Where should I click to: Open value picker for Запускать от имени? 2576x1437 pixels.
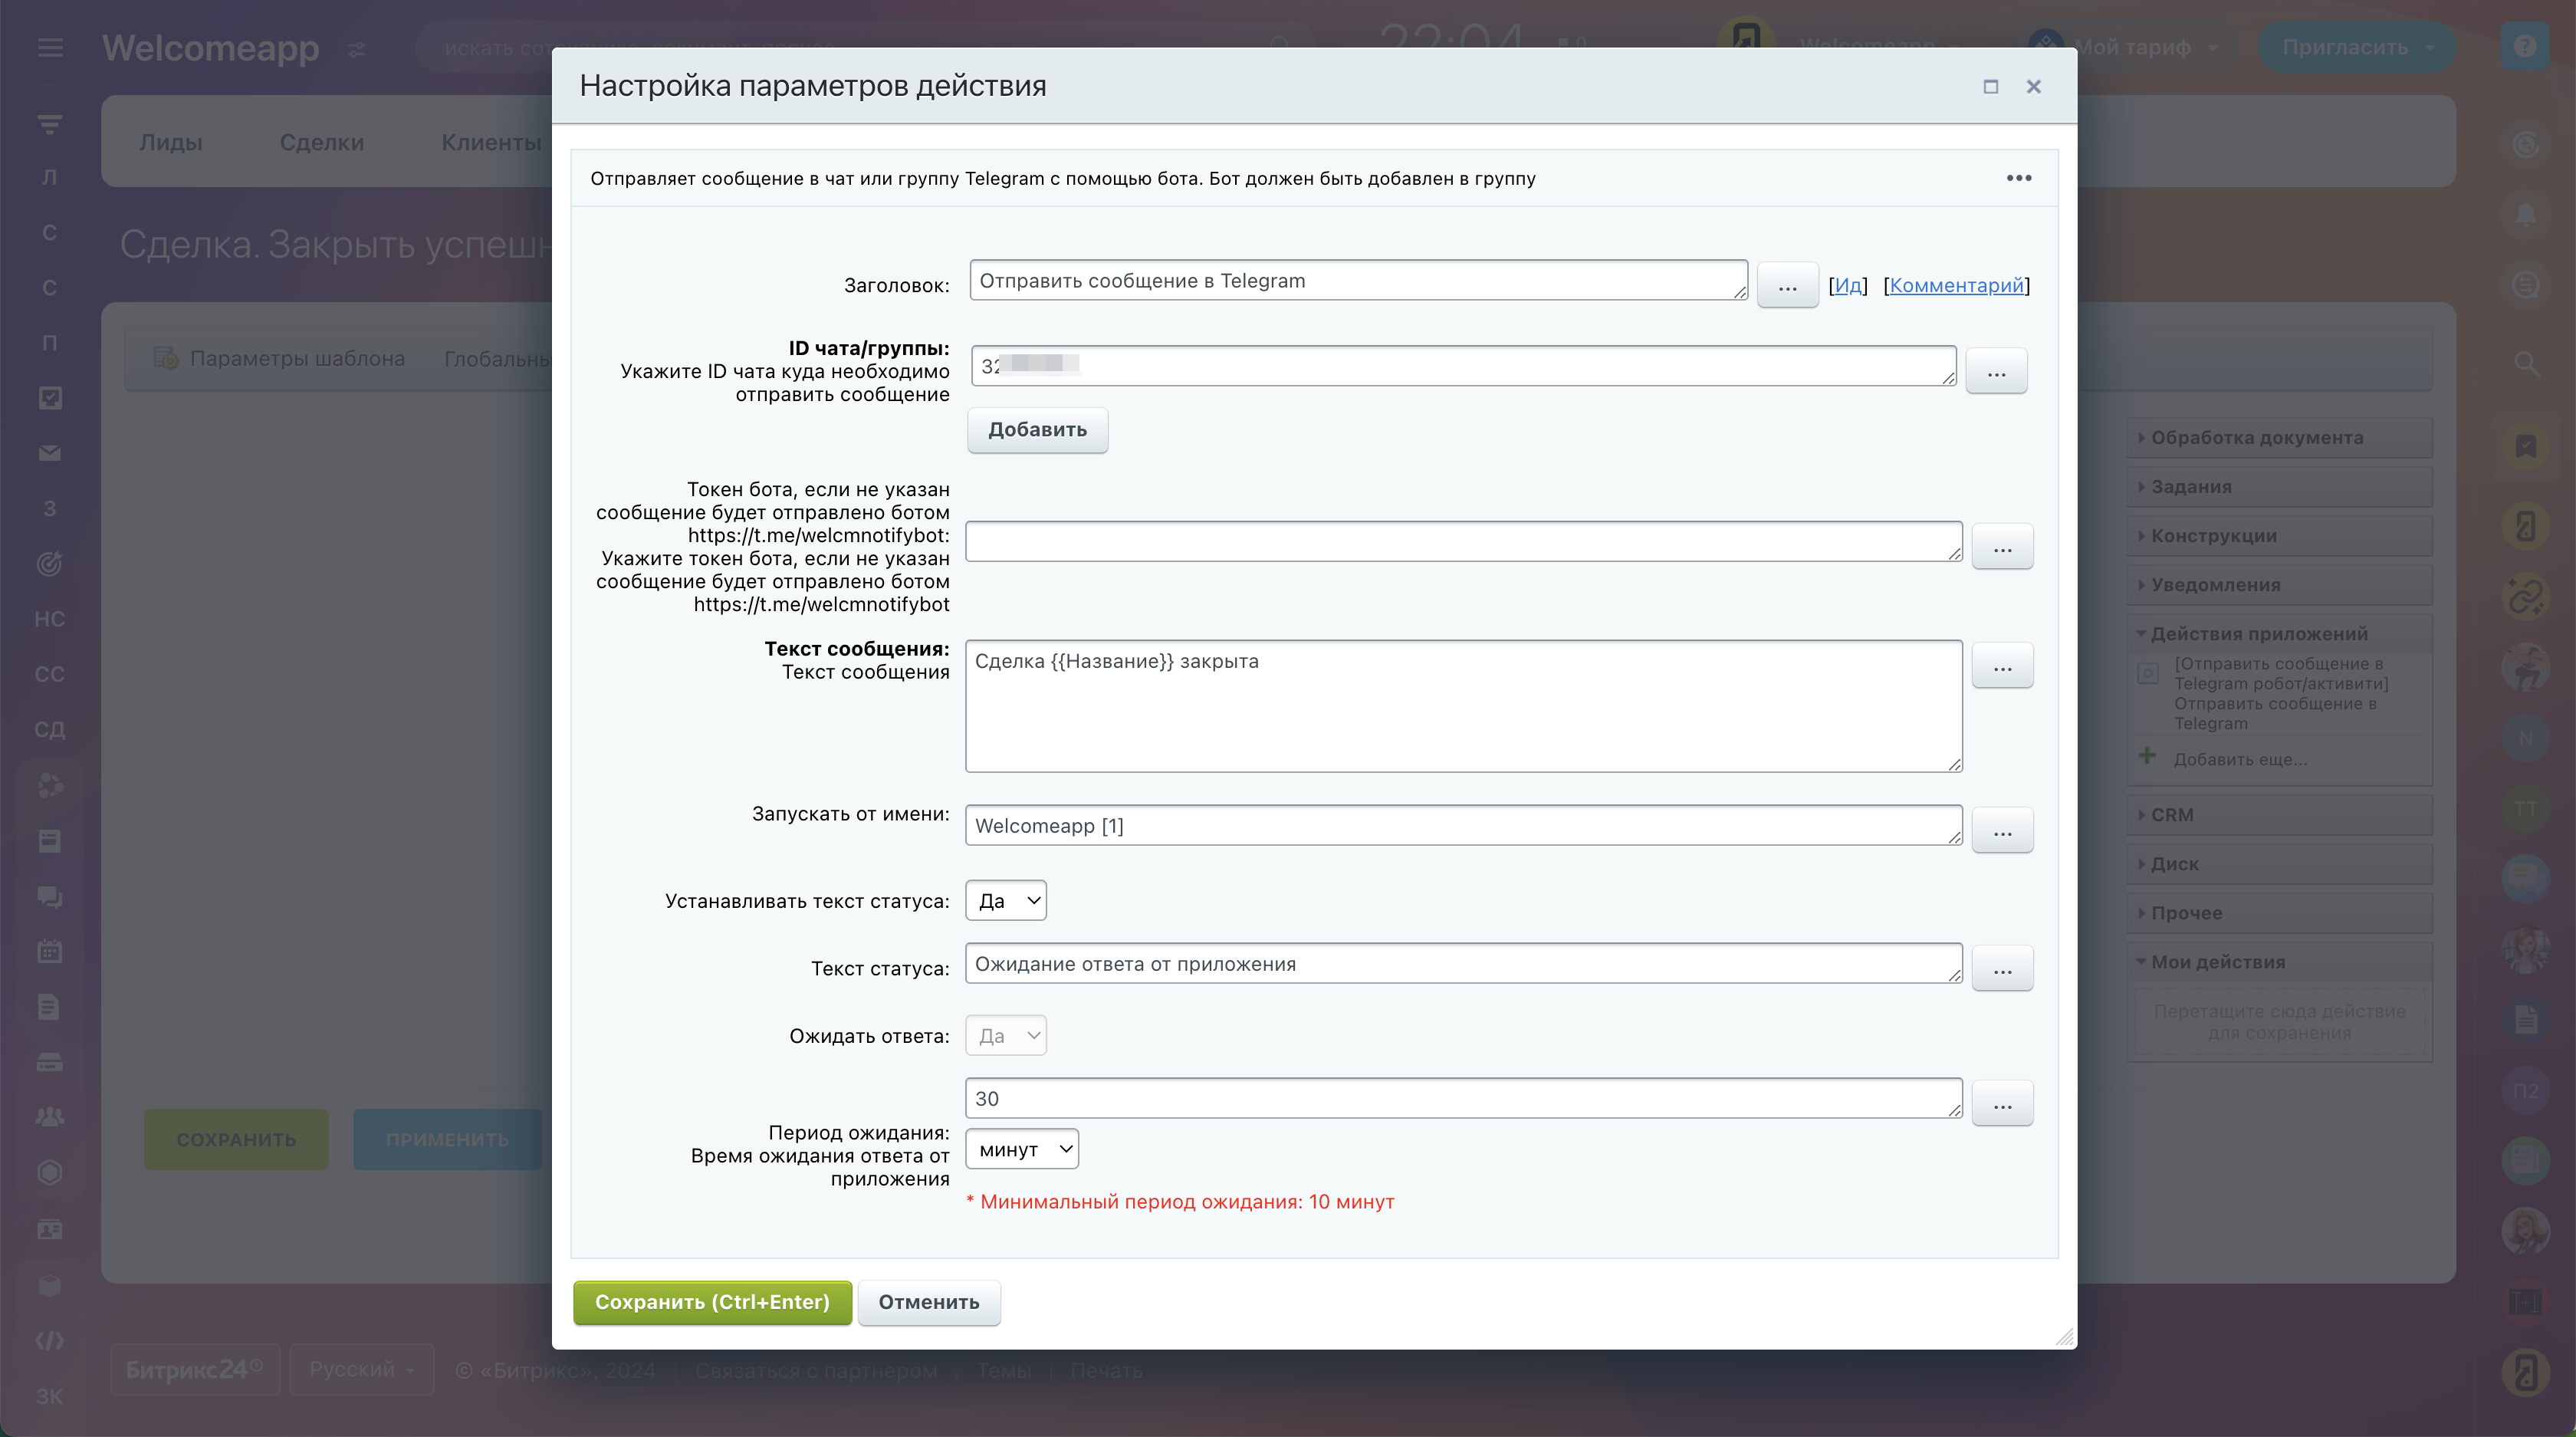click(2002, 831)
